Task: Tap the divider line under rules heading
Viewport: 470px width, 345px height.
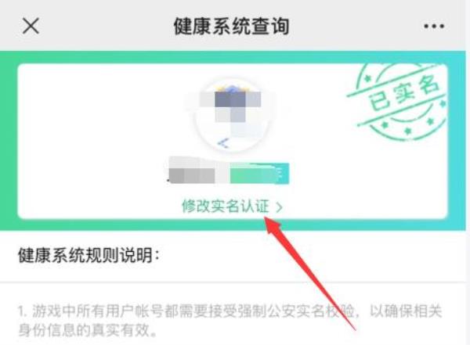Action: (233, 282)
